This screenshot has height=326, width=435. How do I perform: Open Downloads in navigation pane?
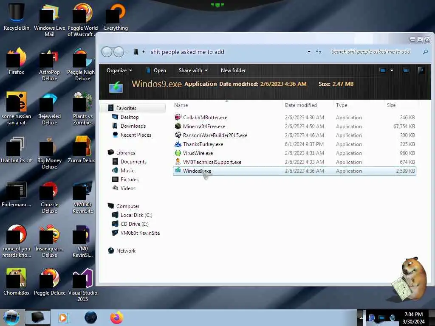[x=133, y=126]
